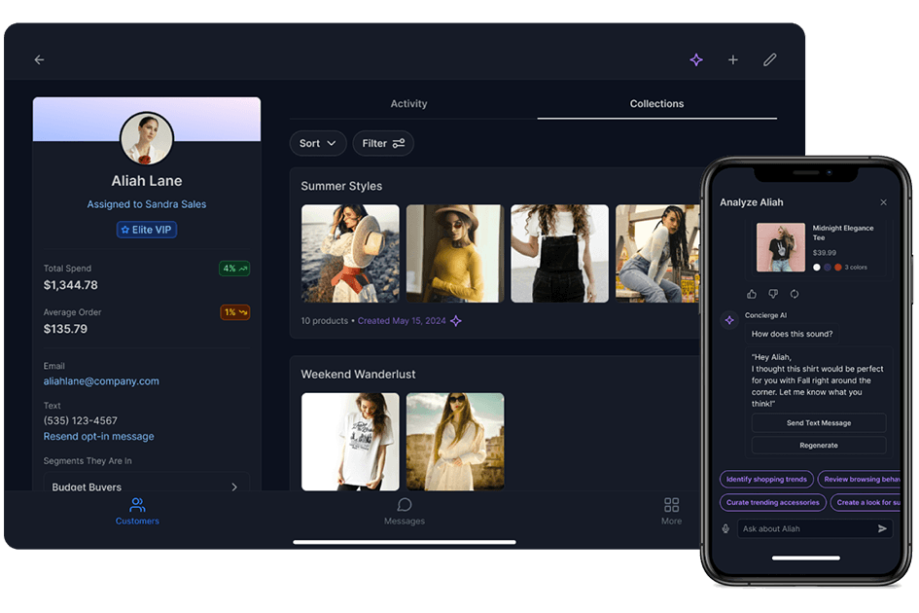The width and height of the screenshot is (919, 613).
Task: Click the 4% Total Spend trend badge
Action: 234,269
